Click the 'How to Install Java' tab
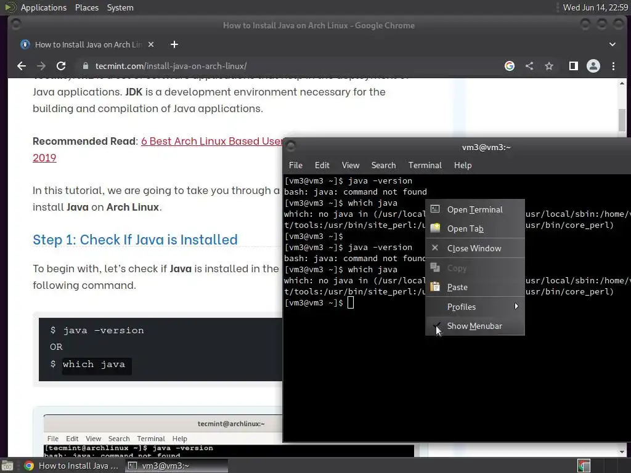Viewport: 631px width, 473px height. click(x=86, y=44)
